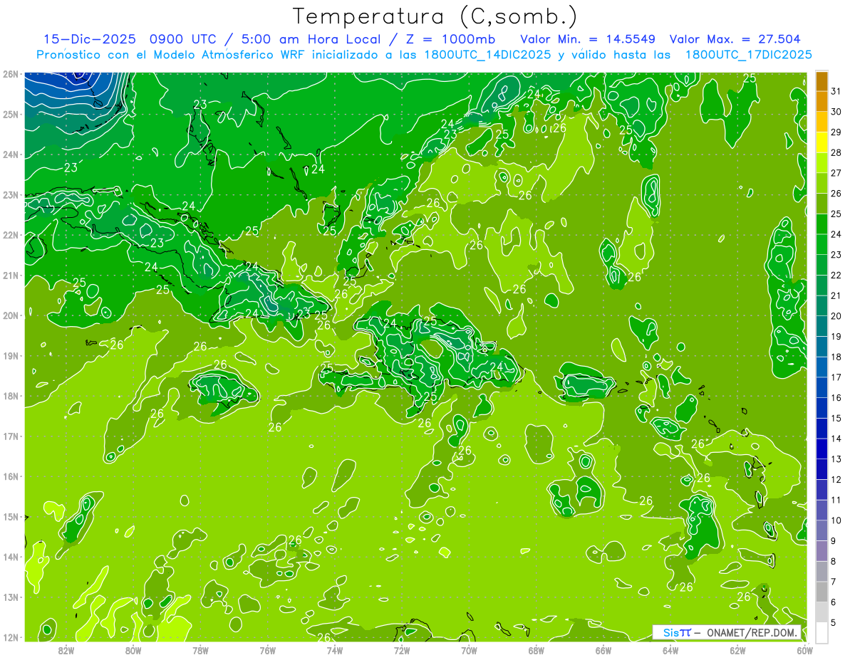Click the yellow swatch between 28 and 29

coord(822,142)
